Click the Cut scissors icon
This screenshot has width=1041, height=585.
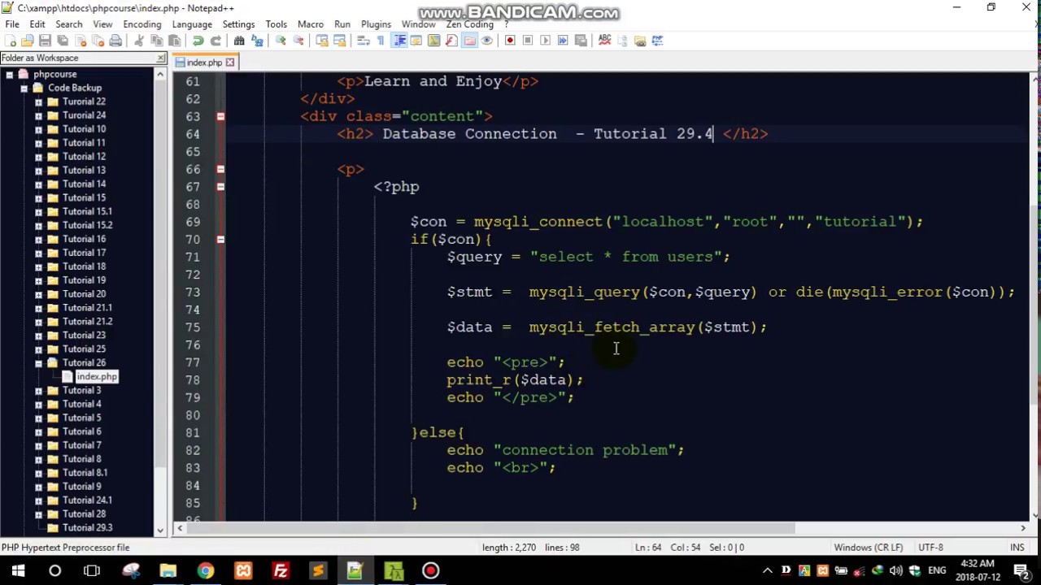point(139,41)
